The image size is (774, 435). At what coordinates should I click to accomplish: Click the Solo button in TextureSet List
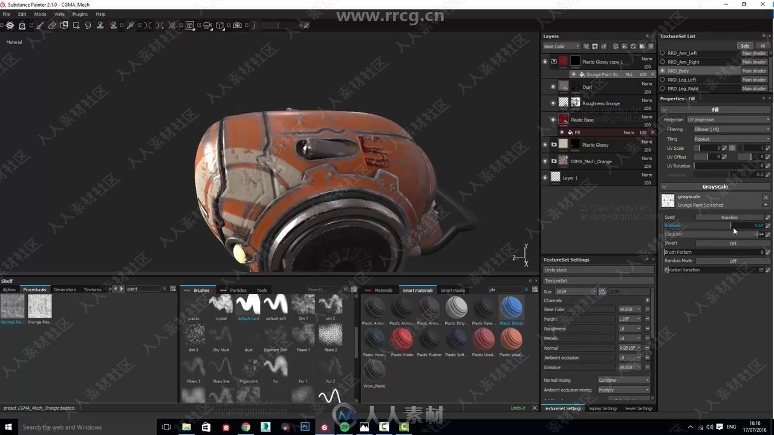point(745,45)
